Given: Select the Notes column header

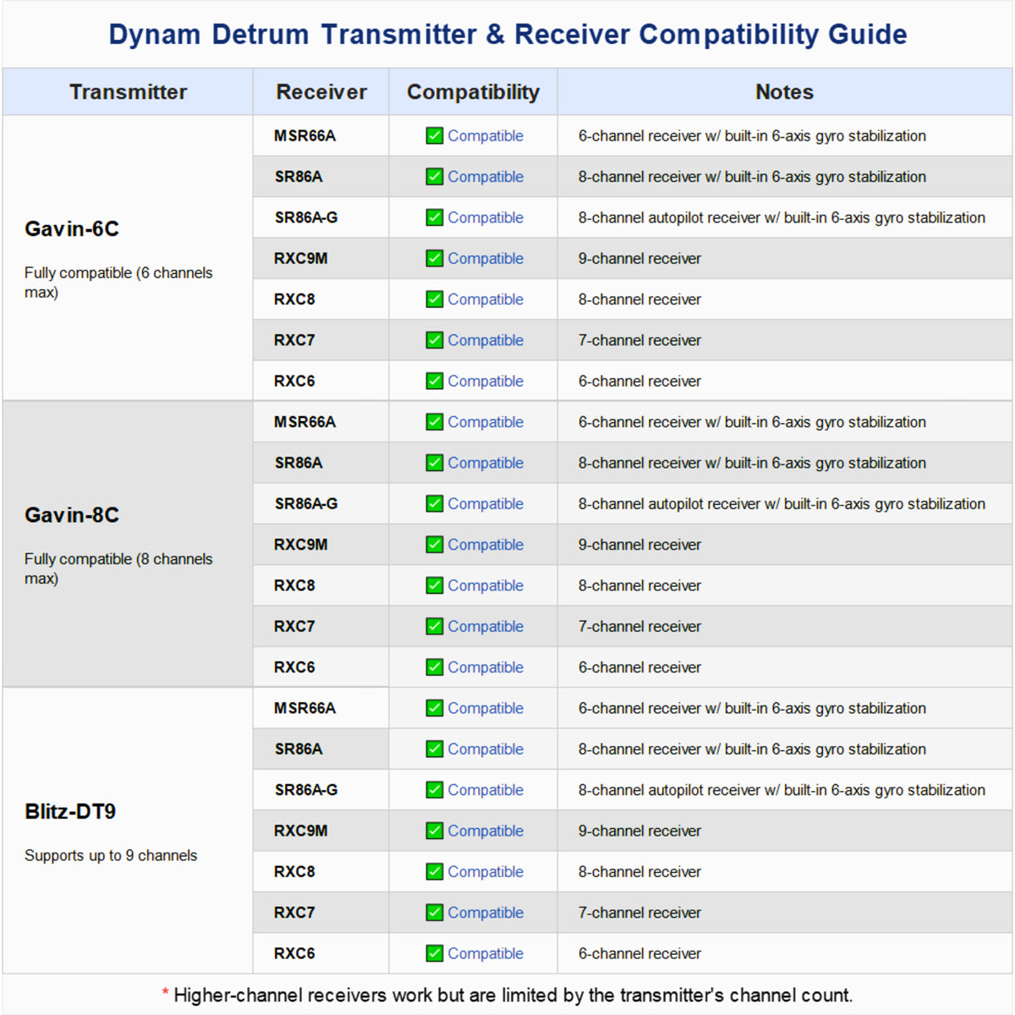Looking at the screenshot, I should point(784,91).
